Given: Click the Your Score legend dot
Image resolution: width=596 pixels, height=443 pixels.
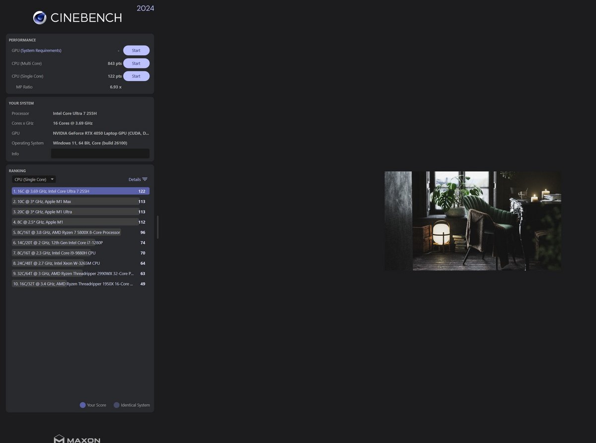Looking at the screenshot, I should click(82, 405).
